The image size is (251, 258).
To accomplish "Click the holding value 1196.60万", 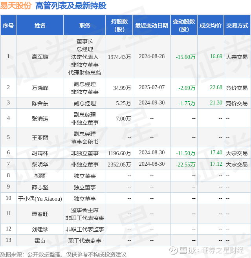I will (119, 153).
